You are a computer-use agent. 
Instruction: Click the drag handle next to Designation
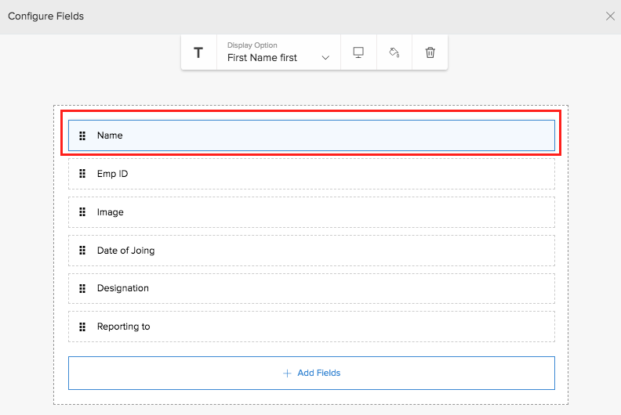coord(82,288)
